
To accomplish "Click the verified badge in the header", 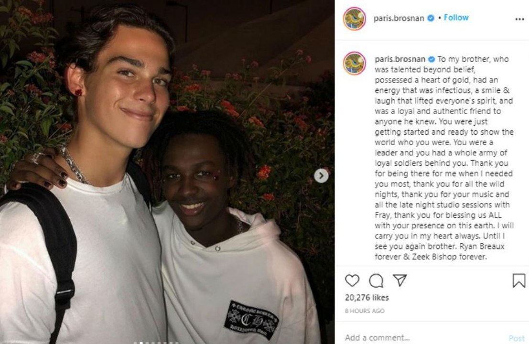I will 431,18.
